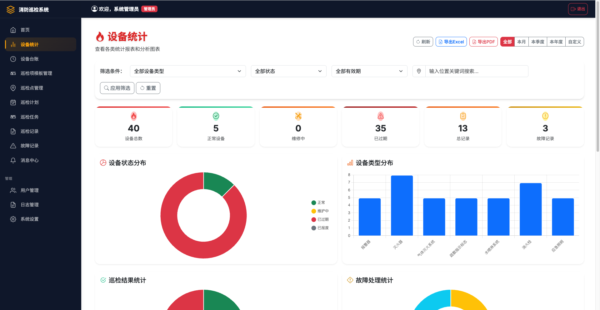The image size is (600, 310).
Task: Open the 全部有效期 dropdown
Action: pos(369,71)
